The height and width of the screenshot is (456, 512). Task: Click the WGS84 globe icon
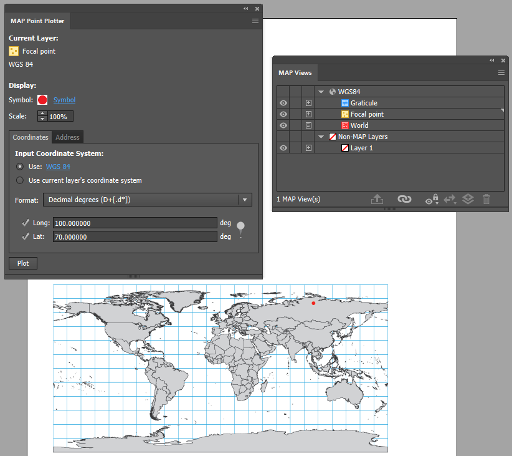tap(333, 92)
